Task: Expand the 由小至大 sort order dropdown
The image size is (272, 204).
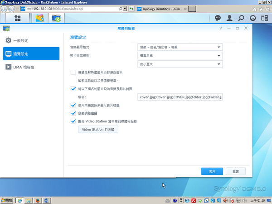Action: pyautogui.click(x=180, y=64)
